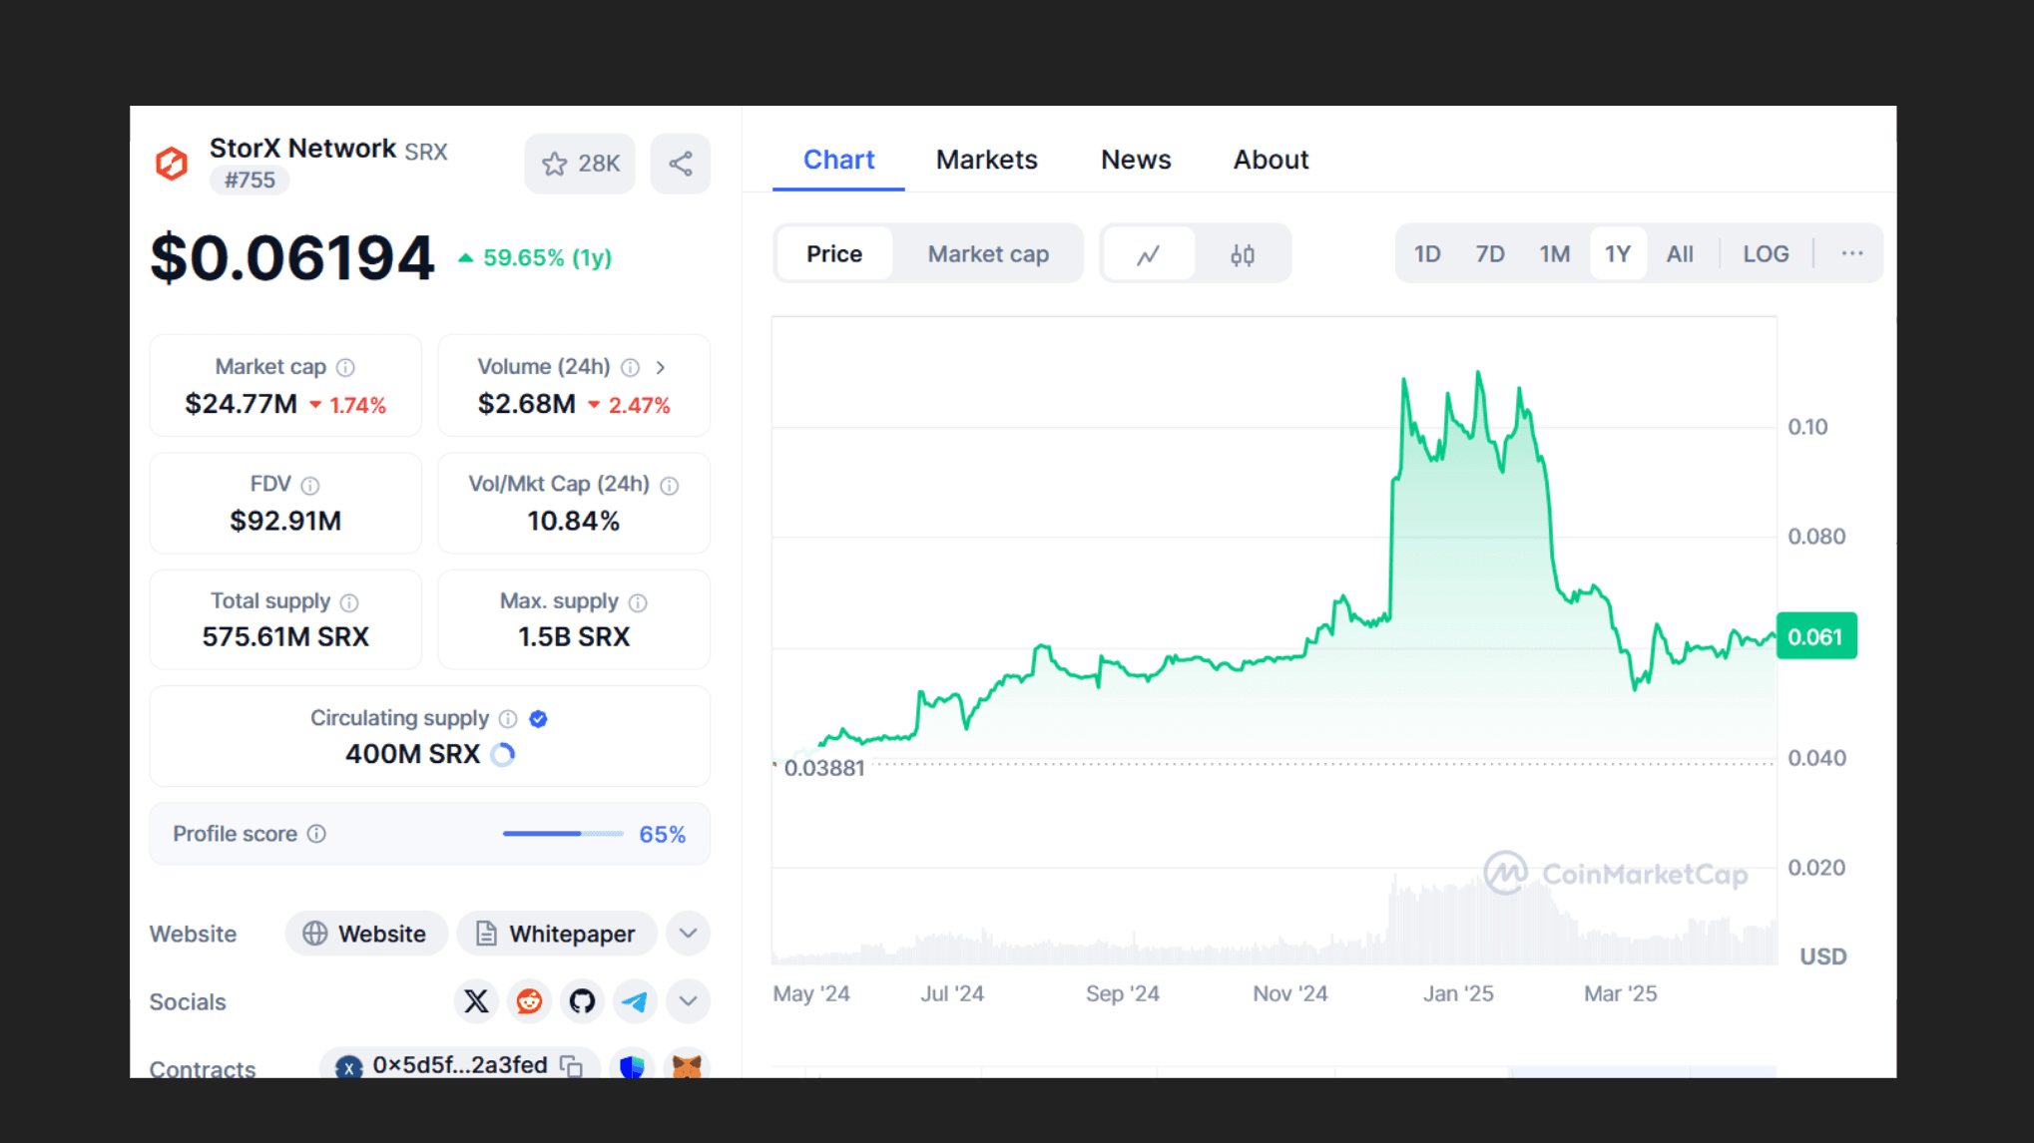This screenshot has height=1143, width=2034.
Task: Switch chart to candlestick view
Action: coord(1242,254)
